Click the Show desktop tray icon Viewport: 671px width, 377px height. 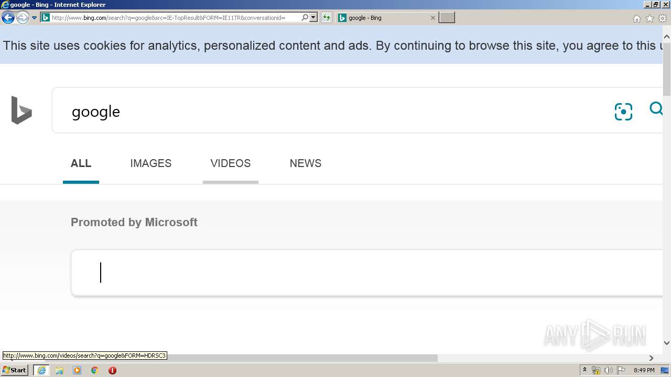665,370
